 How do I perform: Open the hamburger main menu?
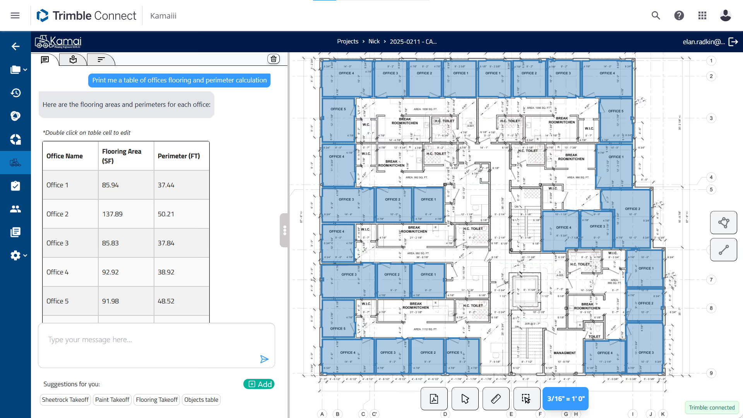coord(15,15)
